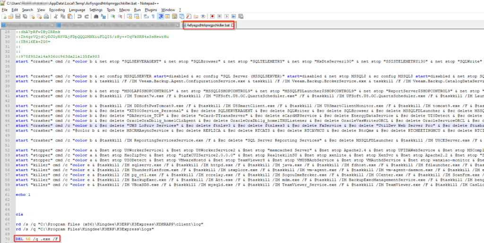Screen dimensions: 484x243
Task: Click line number 50 in the margin
Action: point(8,140)
